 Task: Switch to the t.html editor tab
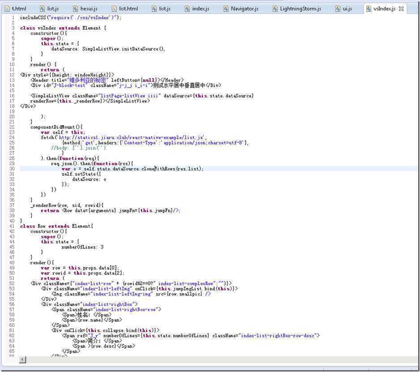[16, 8]
